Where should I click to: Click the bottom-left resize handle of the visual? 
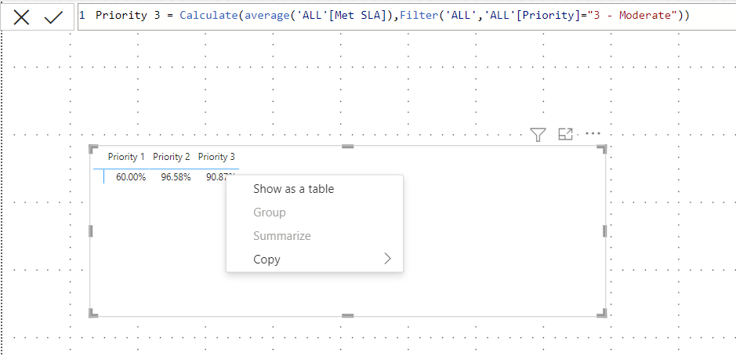pyautogui.click(x=93, y=313)
